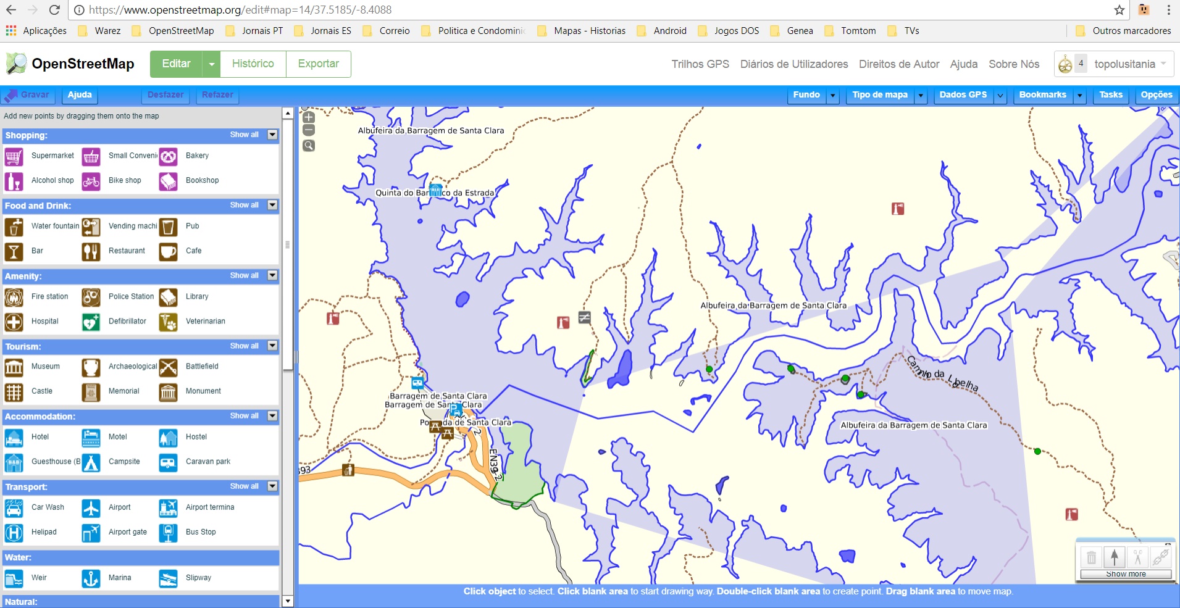The image size is (1180, 608).
Task: Select the Airport icon
Action: pos(91,508)
